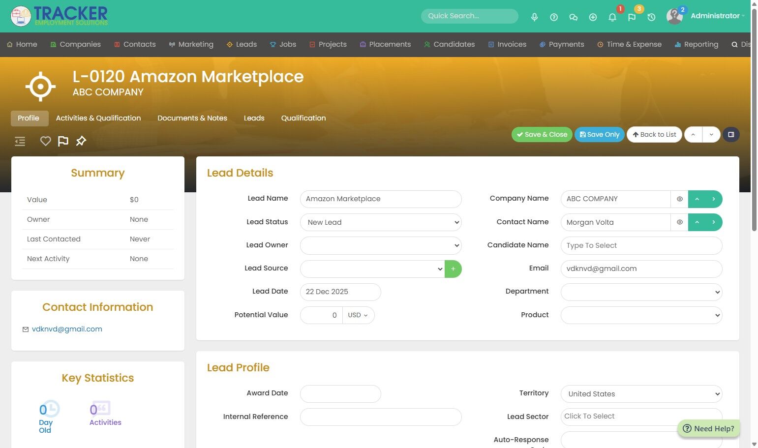Add a new lead source with plus button
Screen dimensions: 758x448
[x=453, y=269]
